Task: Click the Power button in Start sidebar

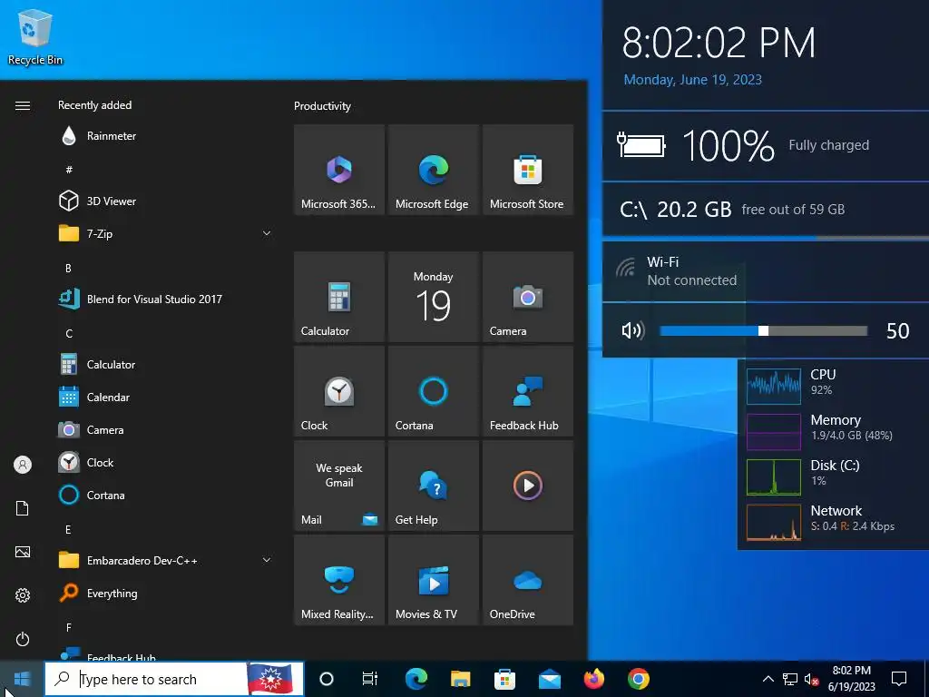Action: tap(23, 639)
